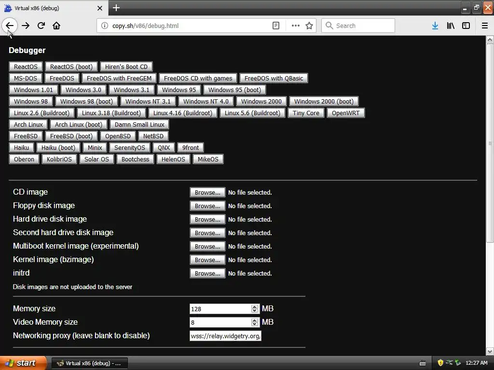Start Windows 98

coord(30,102)
